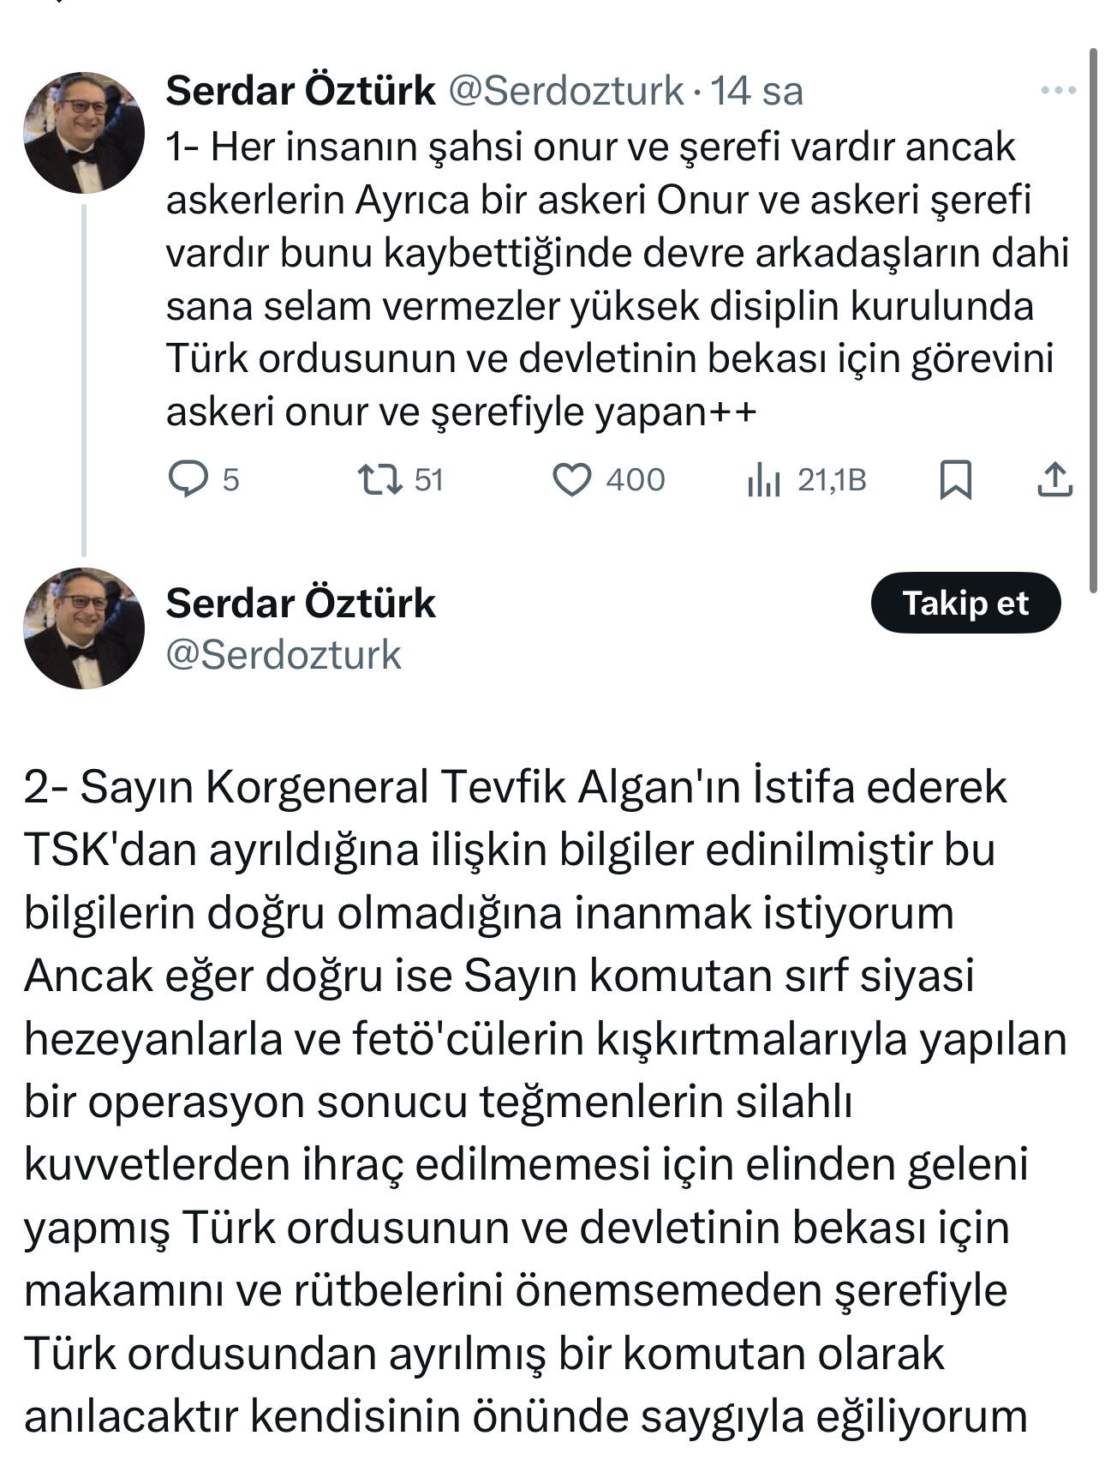
Task: Click the reply icon on first tweet
Action: pyautogui.click(x=187, y=479)
